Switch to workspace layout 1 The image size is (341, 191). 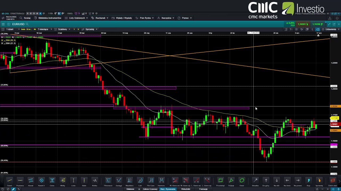[x=27, y=14]
